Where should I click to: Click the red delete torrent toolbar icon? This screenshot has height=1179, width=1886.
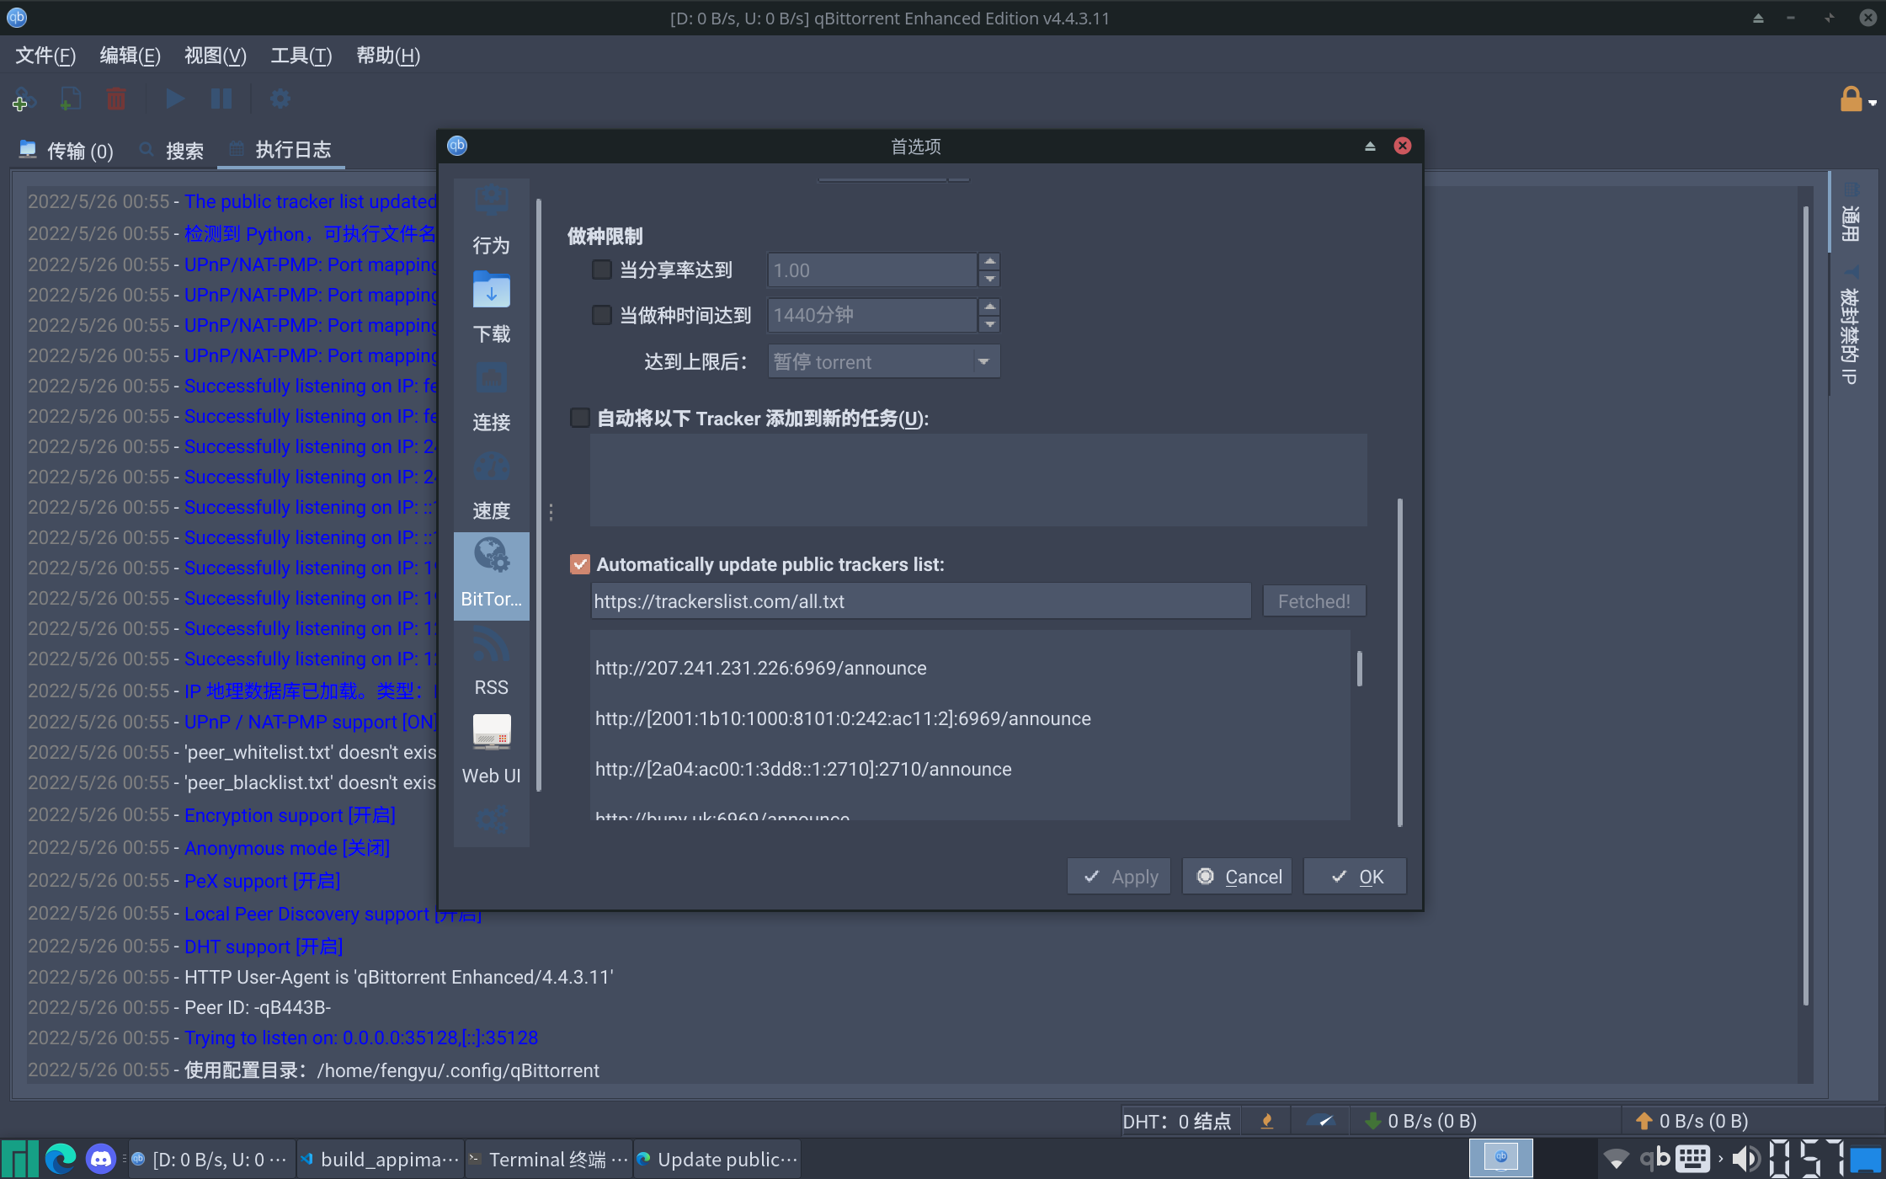(115, 99)
